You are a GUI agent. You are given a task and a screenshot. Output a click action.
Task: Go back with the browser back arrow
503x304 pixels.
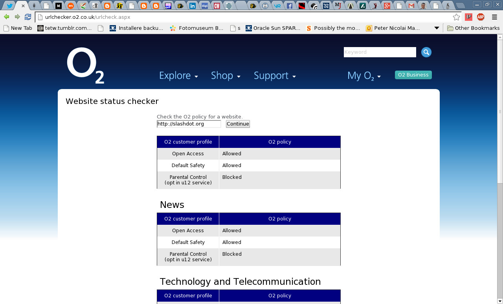(x=7, y=17)
